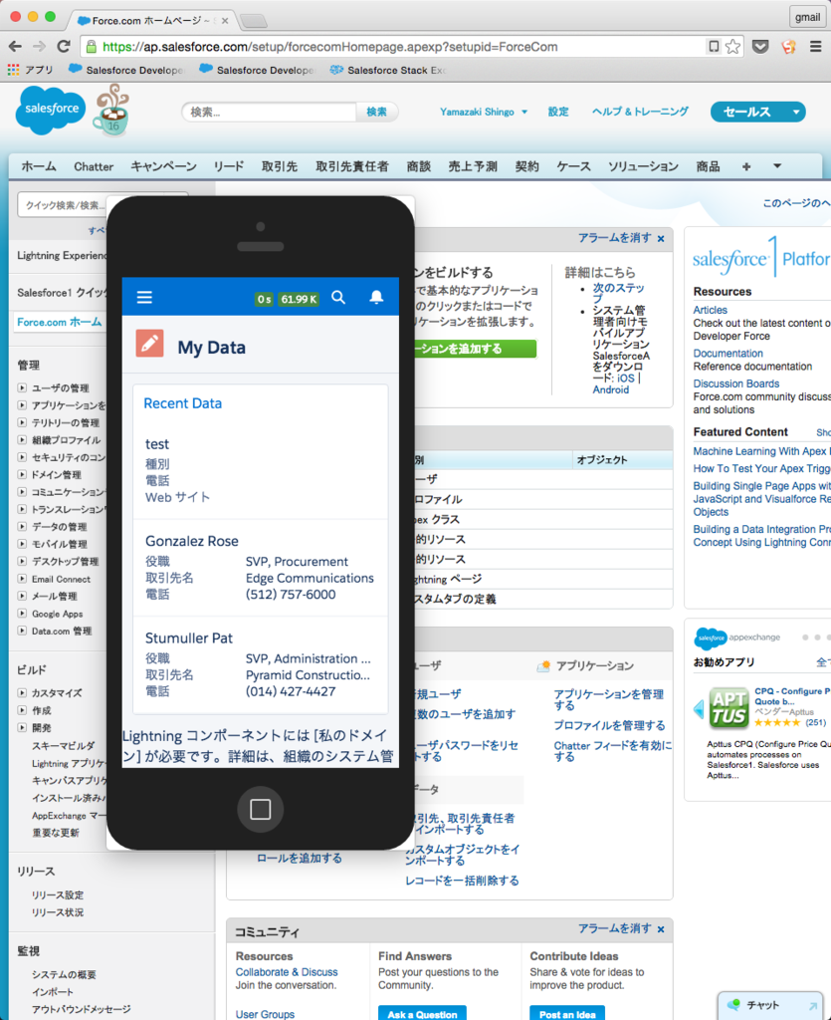Click the Pocket extension icon

(x=760, y=47)
